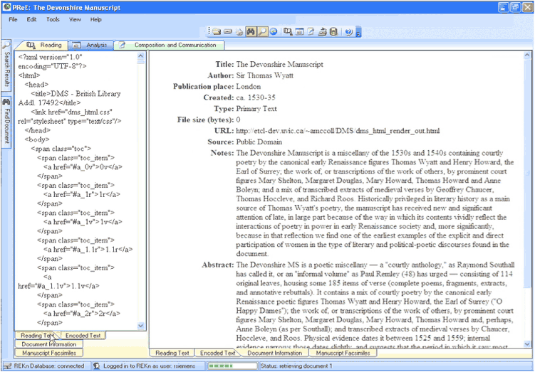Click left pane scrollbar up arrow
This screenshot has width=535, height=372.
click(x=141, y=57)
